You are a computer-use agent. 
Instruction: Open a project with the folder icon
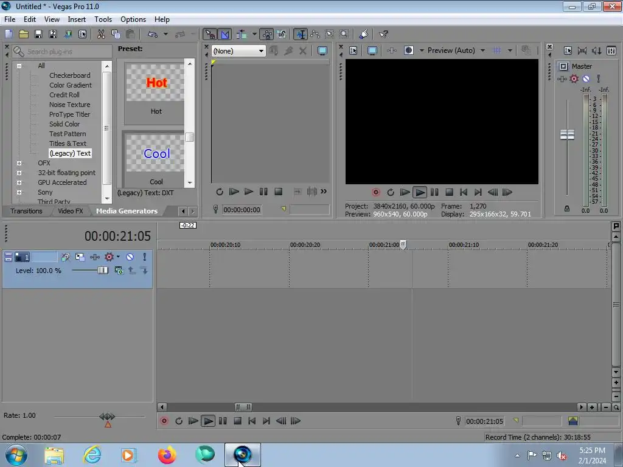24,34
